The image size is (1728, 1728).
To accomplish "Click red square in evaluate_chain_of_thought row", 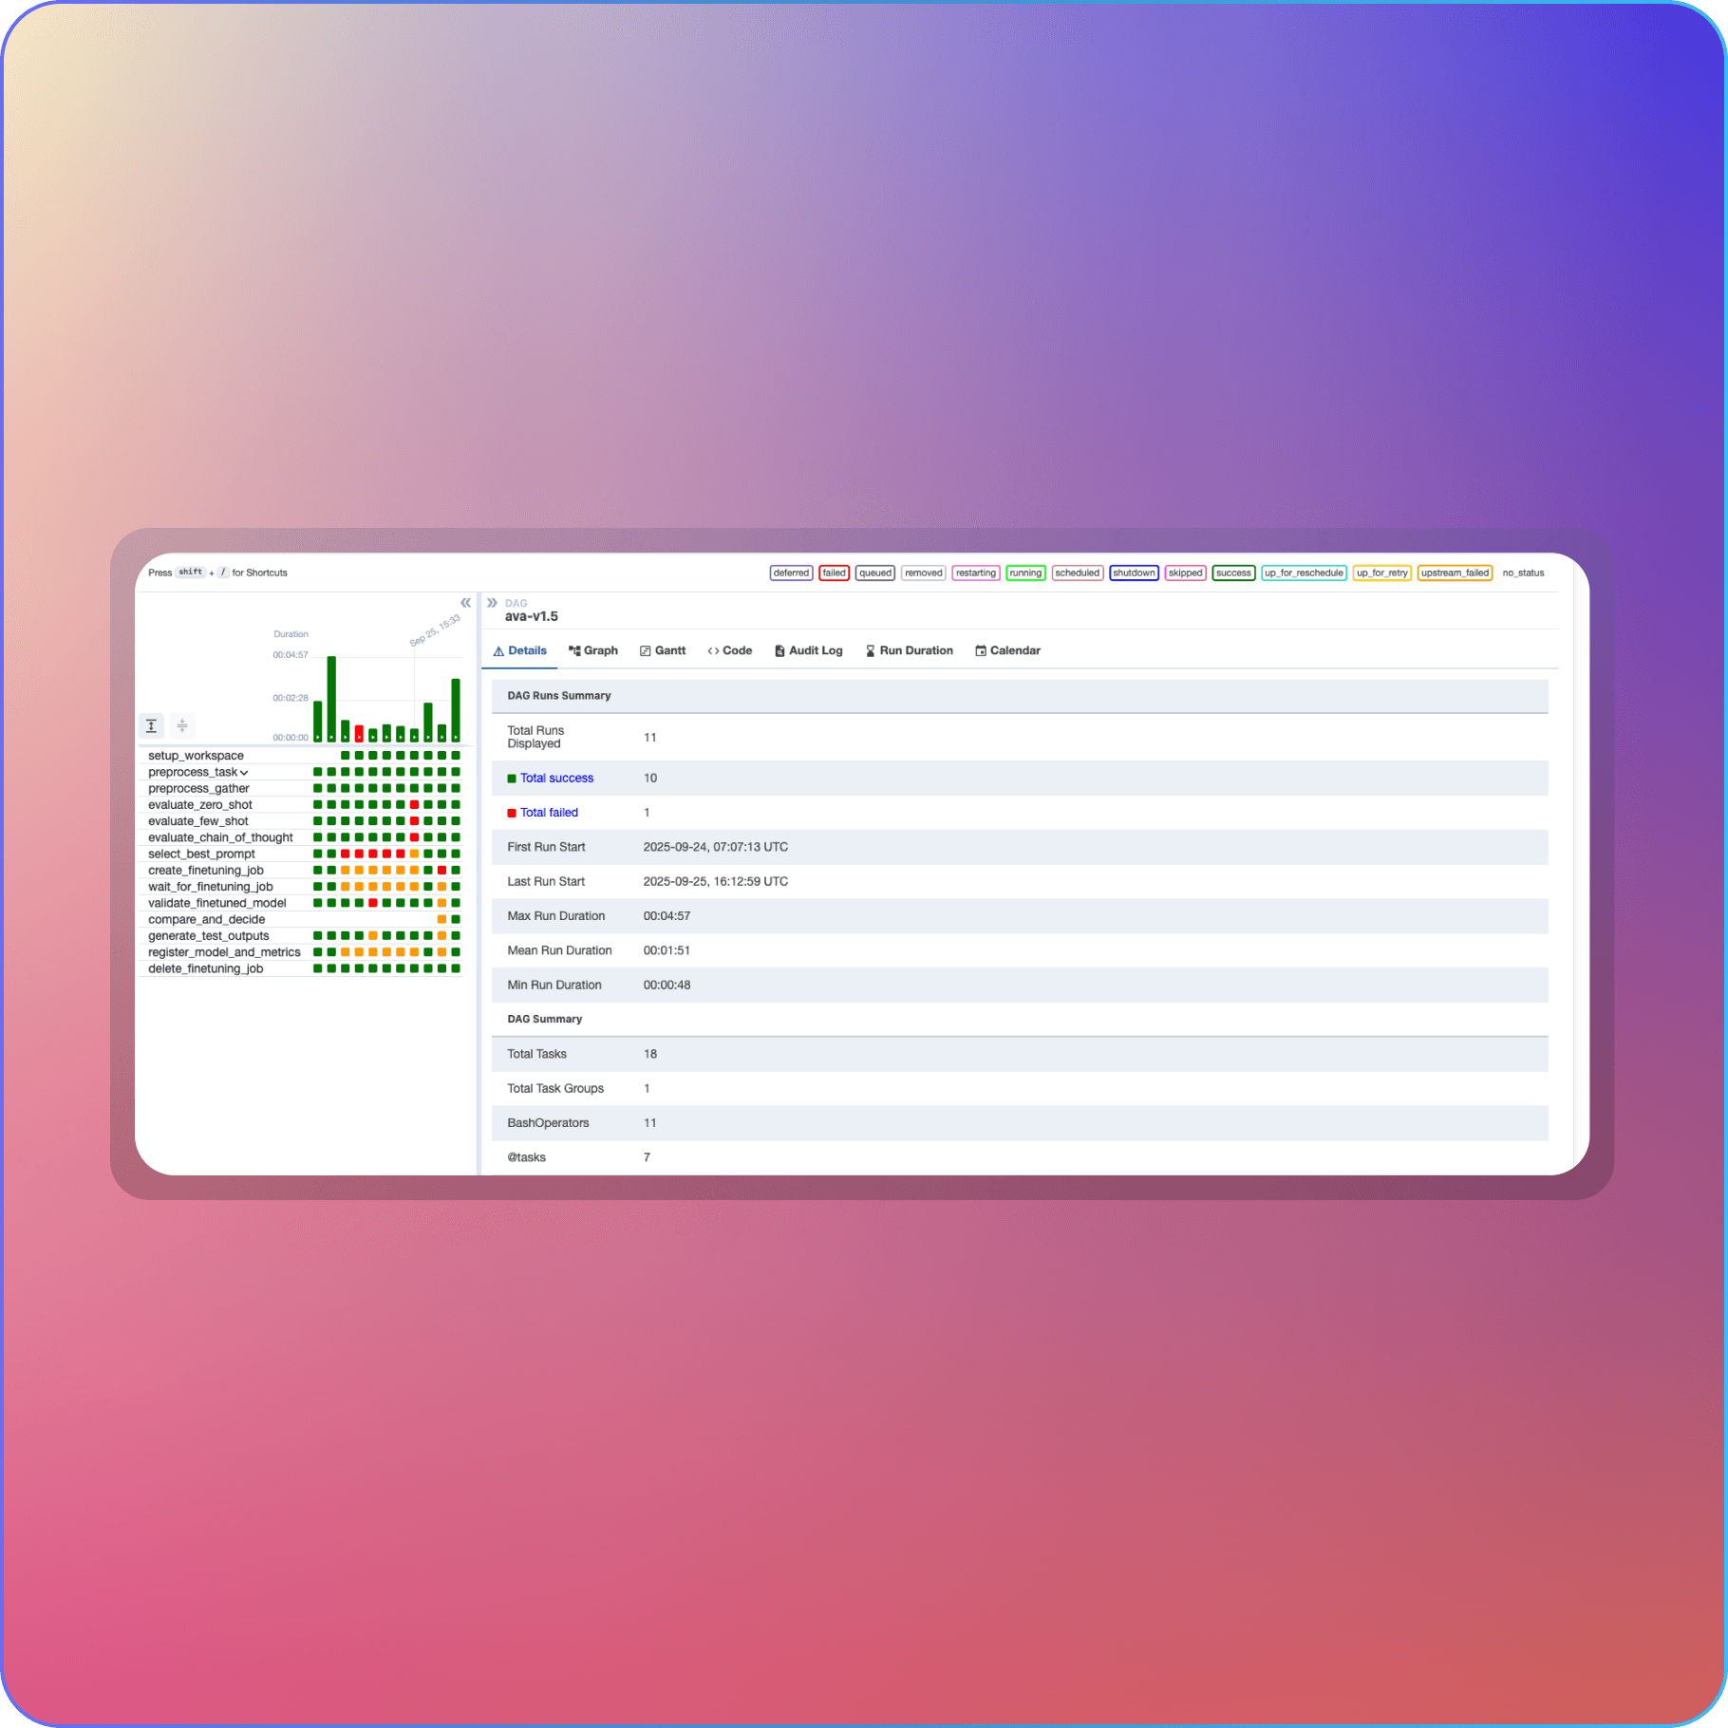I will coord(414,837).
